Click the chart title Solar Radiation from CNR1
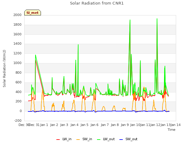Viewport: 194px width, 145px height. point(97,3)
